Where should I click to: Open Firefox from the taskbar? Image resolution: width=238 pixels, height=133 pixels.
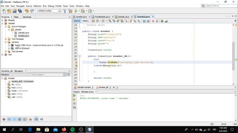pyautogui.click(x=64, y=129)
